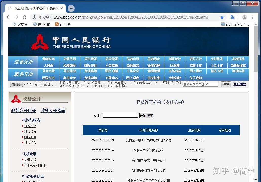Go back using the browser back arrow
Viewport: 261px width, 182px height.
pos(8,17)
